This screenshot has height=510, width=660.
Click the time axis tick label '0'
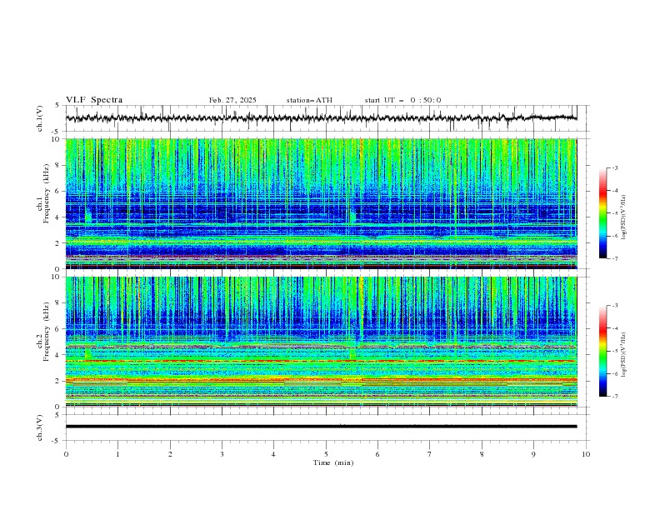[x=66, y=454]
